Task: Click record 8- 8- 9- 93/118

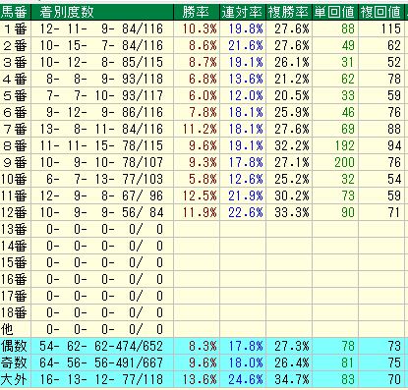Action: coord(105,80)
